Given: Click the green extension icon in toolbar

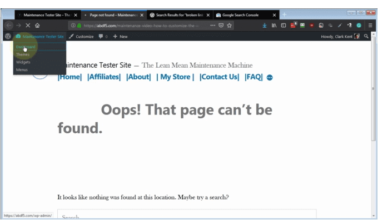Looking at the screenshot, I should click(x=302, y=26).
